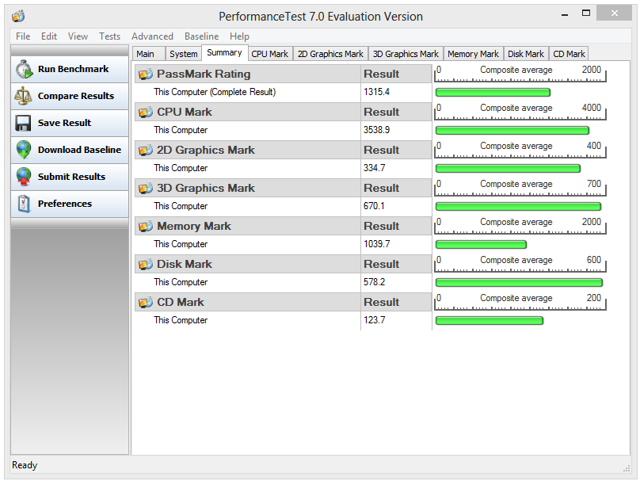Switch to the Memory Mark tab

tap(473, 54)
